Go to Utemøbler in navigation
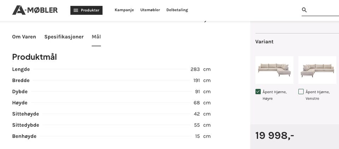The image size is (339, 149). pyautogui.click(x=150, y=10)
